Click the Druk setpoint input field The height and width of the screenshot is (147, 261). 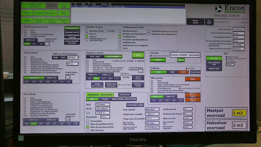[x=152, y=109]
